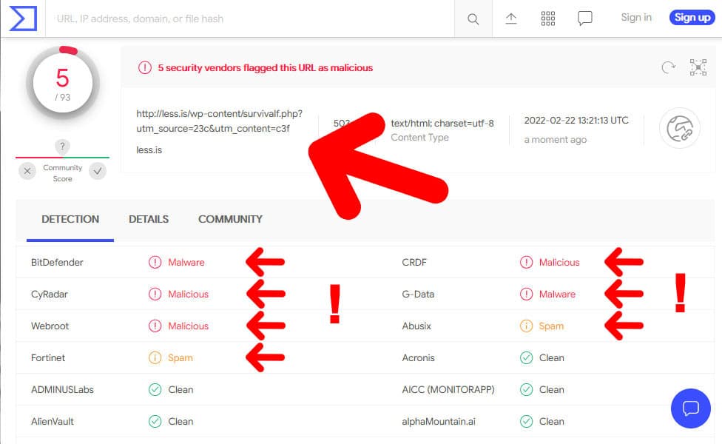Click the Community Score label
This screenshot has width=722, height=444.
click(x=63, y=173)
